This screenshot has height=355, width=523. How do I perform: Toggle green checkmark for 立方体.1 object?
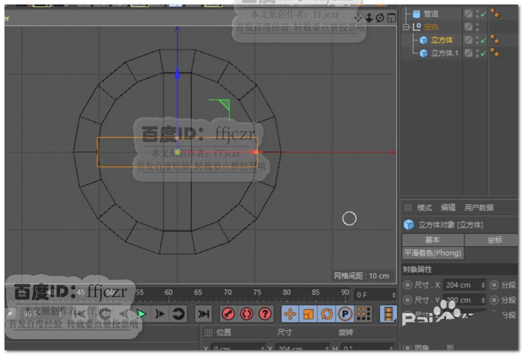[484, 53]
